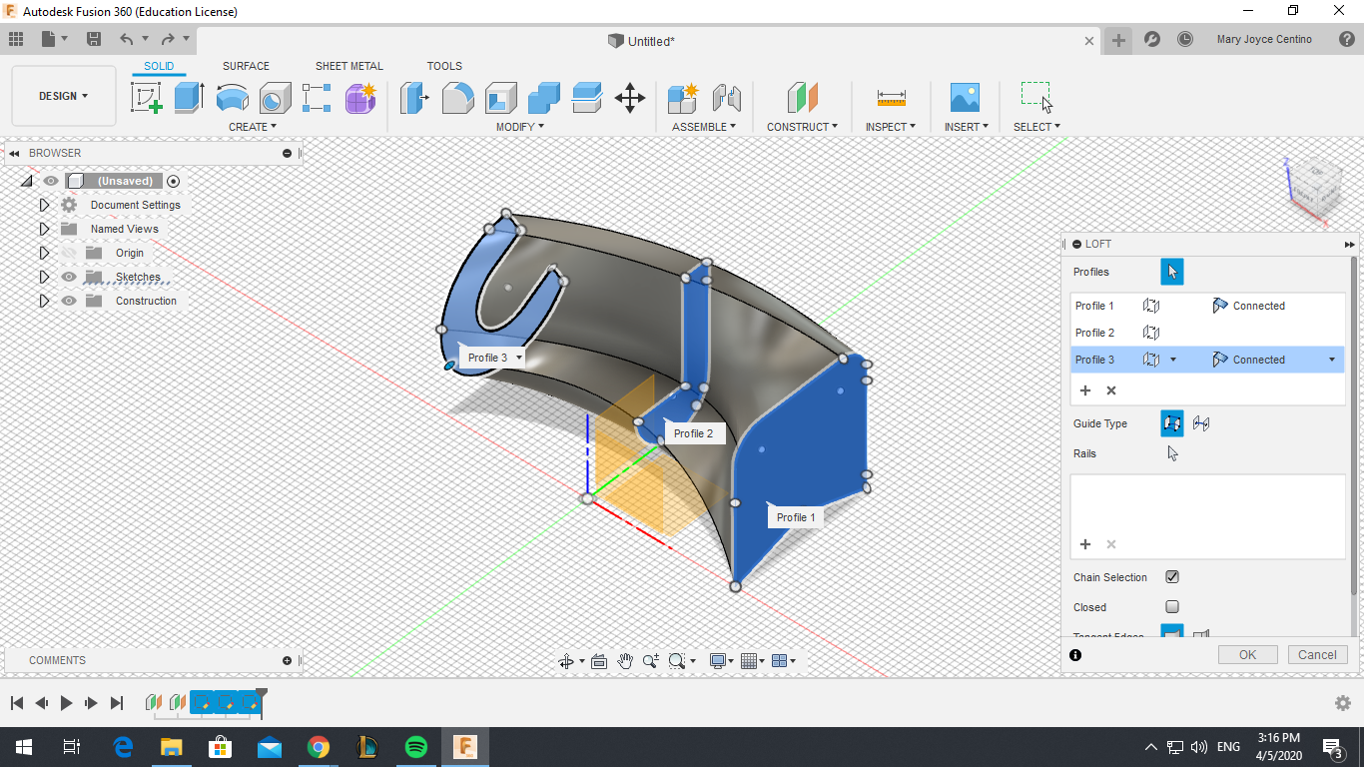Select the Press Pull tool
The image size is (1364, 767).
(414, 98)
